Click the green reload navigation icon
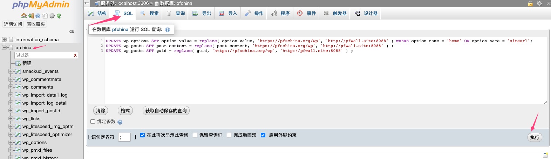The width and height of the screenshot is (551, 159). coord(59,16)
